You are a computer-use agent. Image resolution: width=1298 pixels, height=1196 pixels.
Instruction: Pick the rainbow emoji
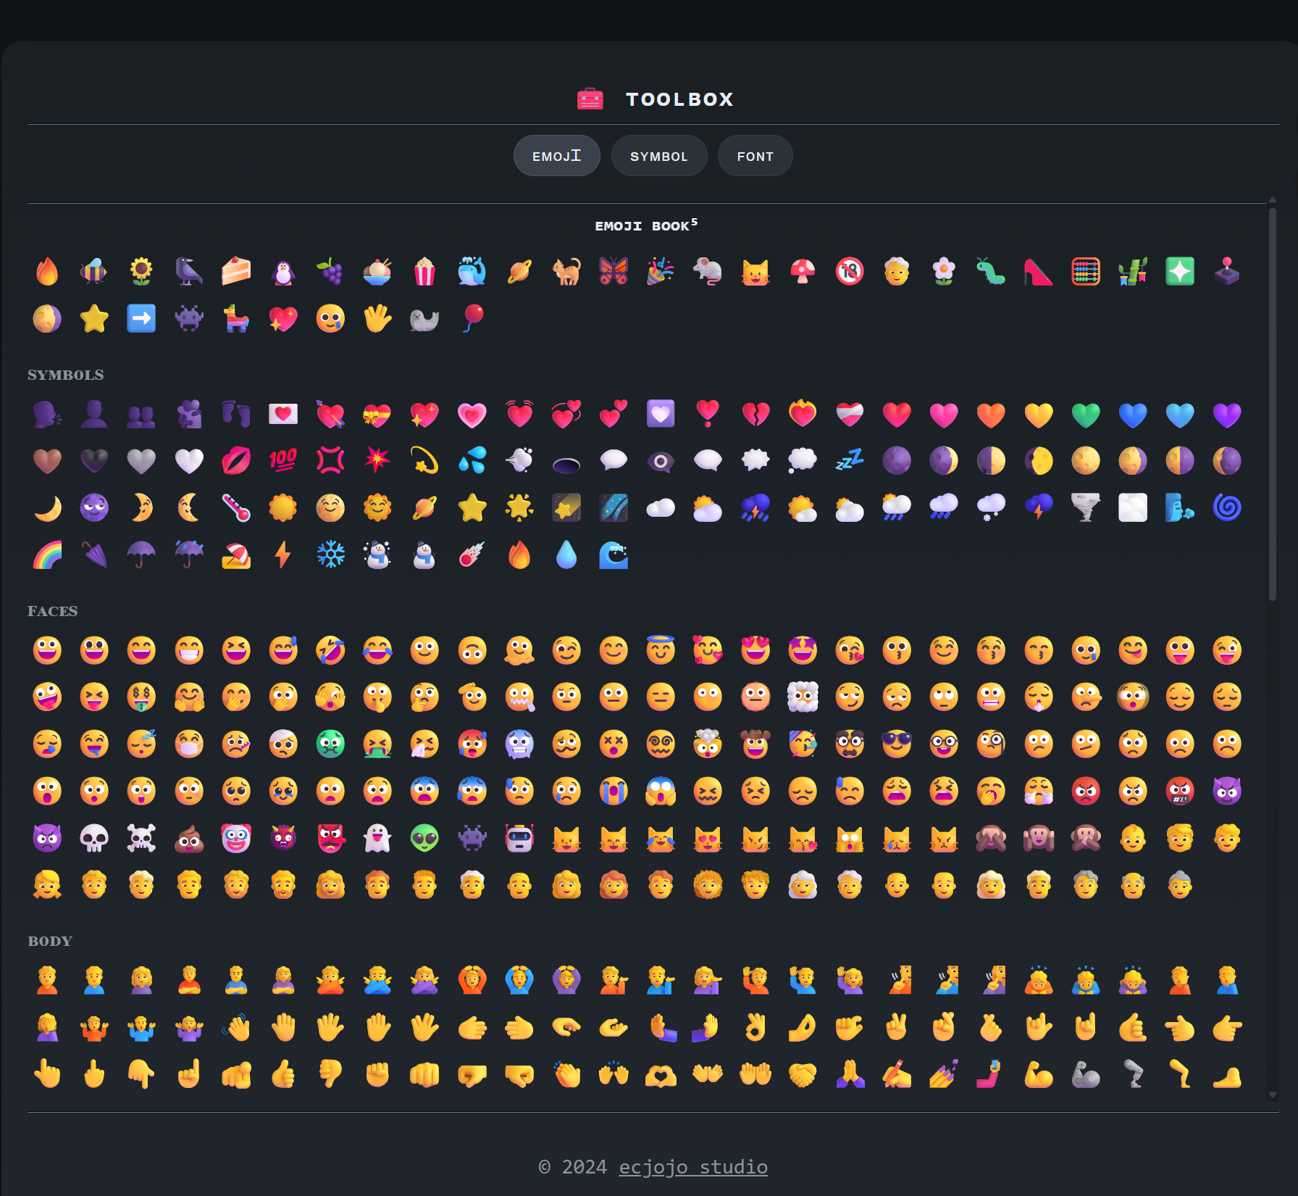(47, 555)
